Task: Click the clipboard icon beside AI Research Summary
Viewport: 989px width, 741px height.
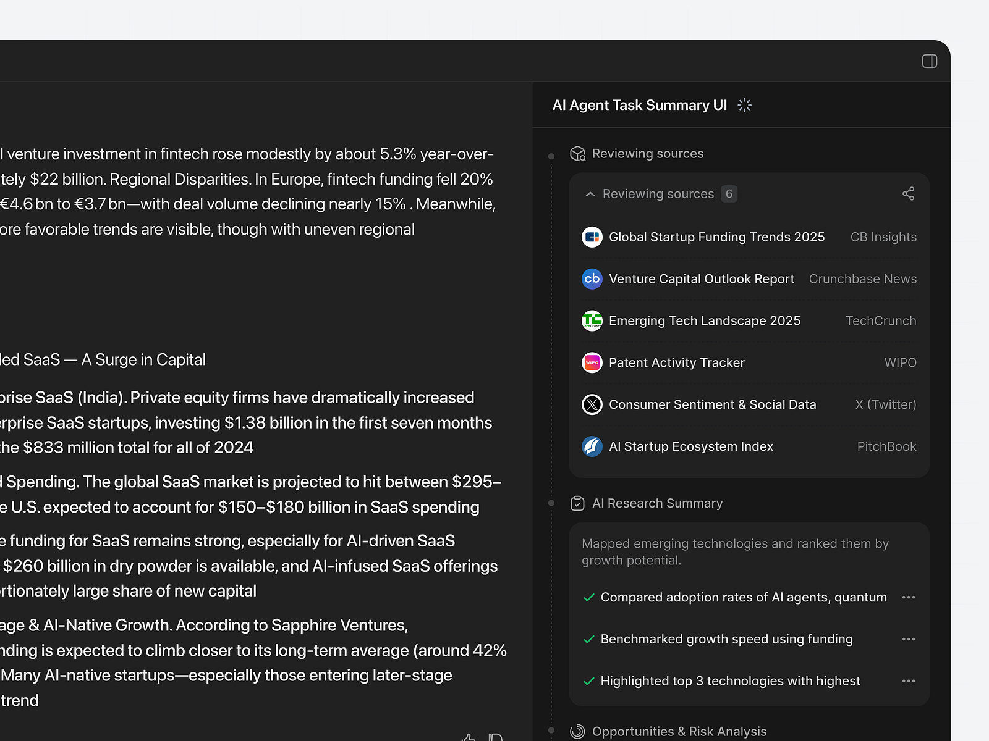Action: point(577,503)
